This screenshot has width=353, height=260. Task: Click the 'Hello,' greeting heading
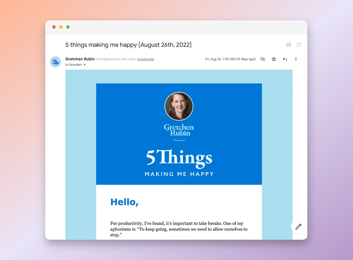[125, 202]
